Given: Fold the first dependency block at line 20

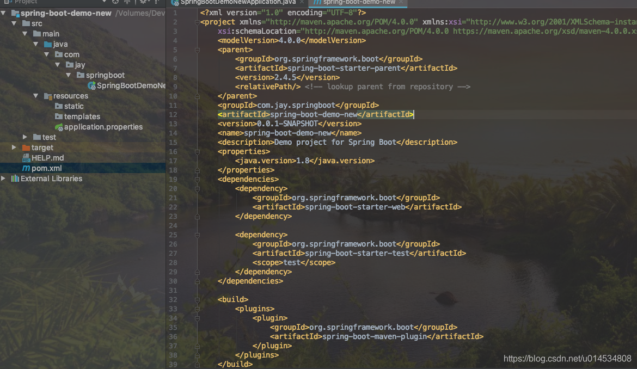Looking at the screenshot, I should pos(197,189).
